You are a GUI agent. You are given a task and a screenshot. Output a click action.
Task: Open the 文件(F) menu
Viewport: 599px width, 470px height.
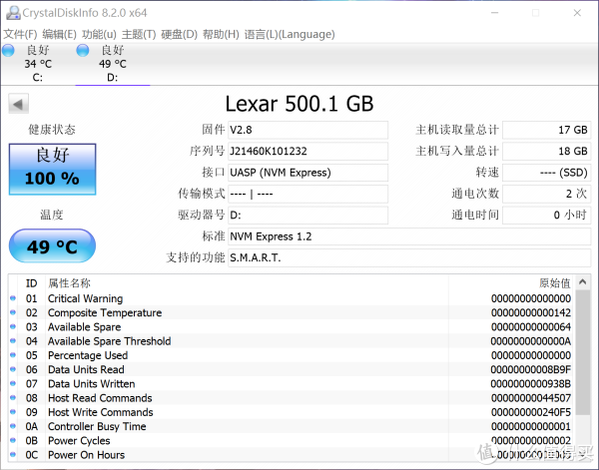[x=20, y=34]
